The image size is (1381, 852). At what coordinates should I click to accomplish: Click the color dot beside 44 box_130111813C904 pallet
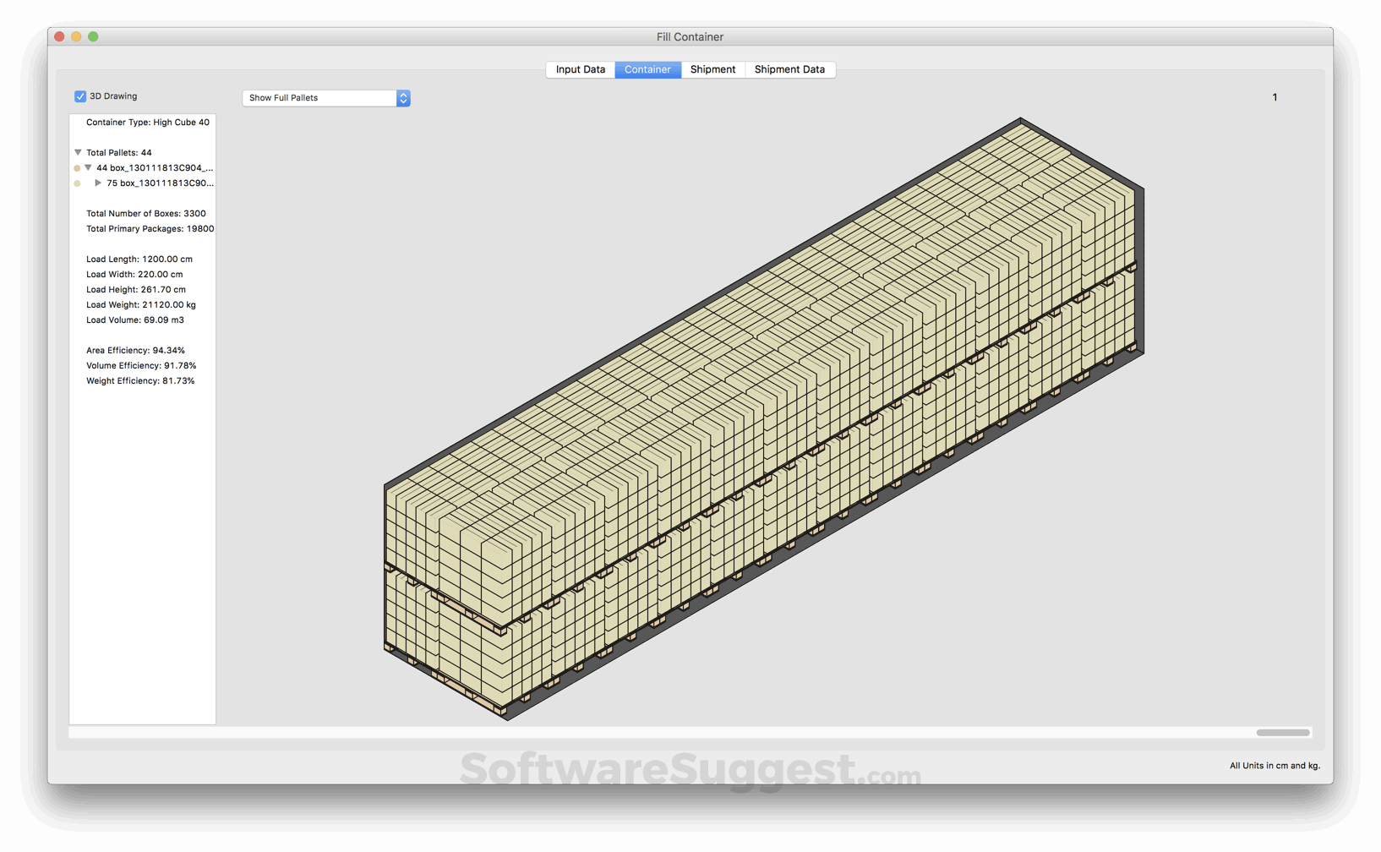click(x=78, y=167)
